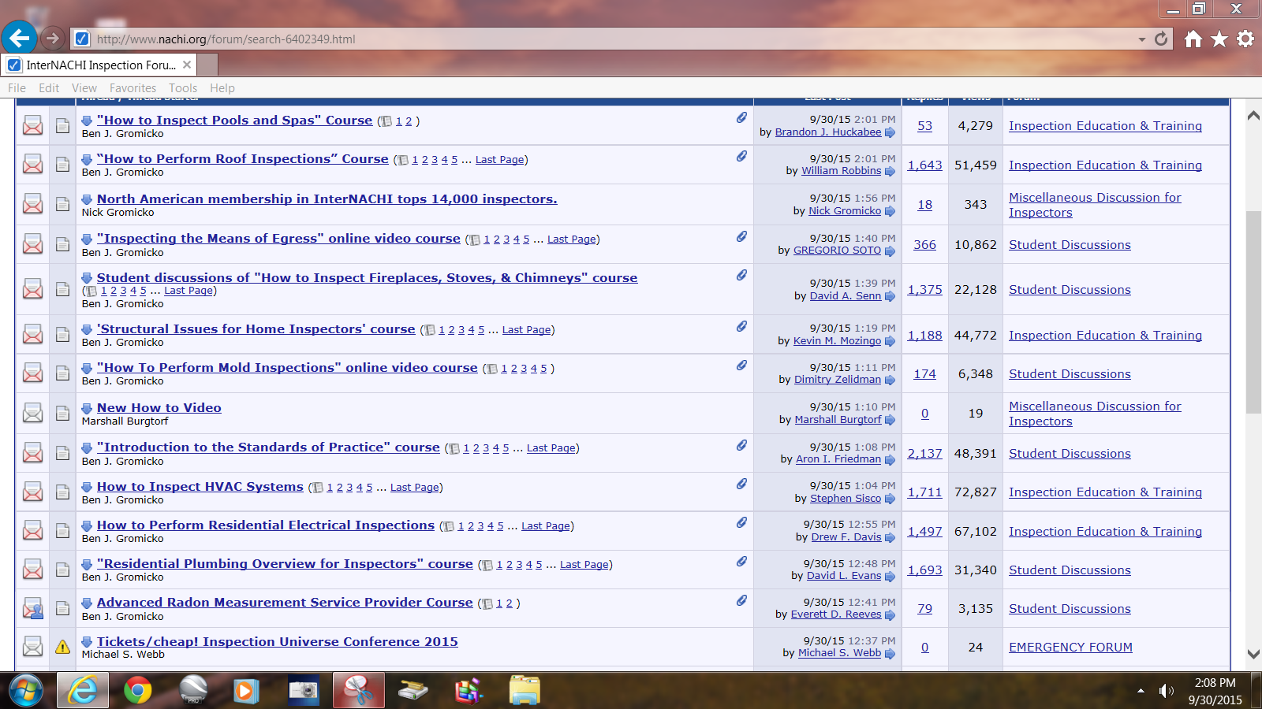Open the Tools menu
This screenshot has width=1262, height=709.
coord(183,88)
